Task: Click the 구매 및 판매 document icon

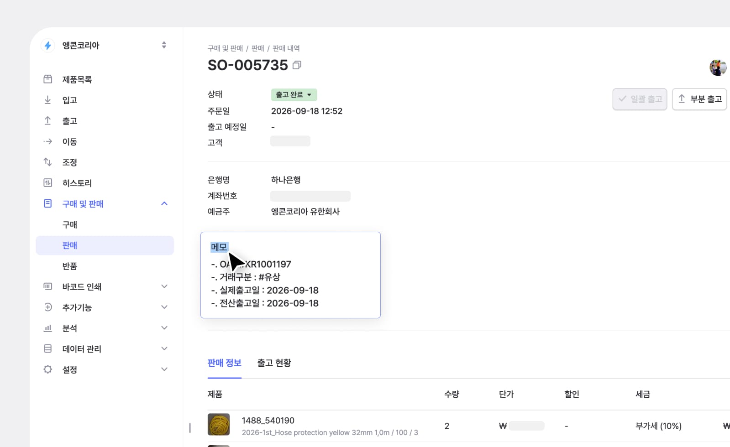Action: (47, 203)
